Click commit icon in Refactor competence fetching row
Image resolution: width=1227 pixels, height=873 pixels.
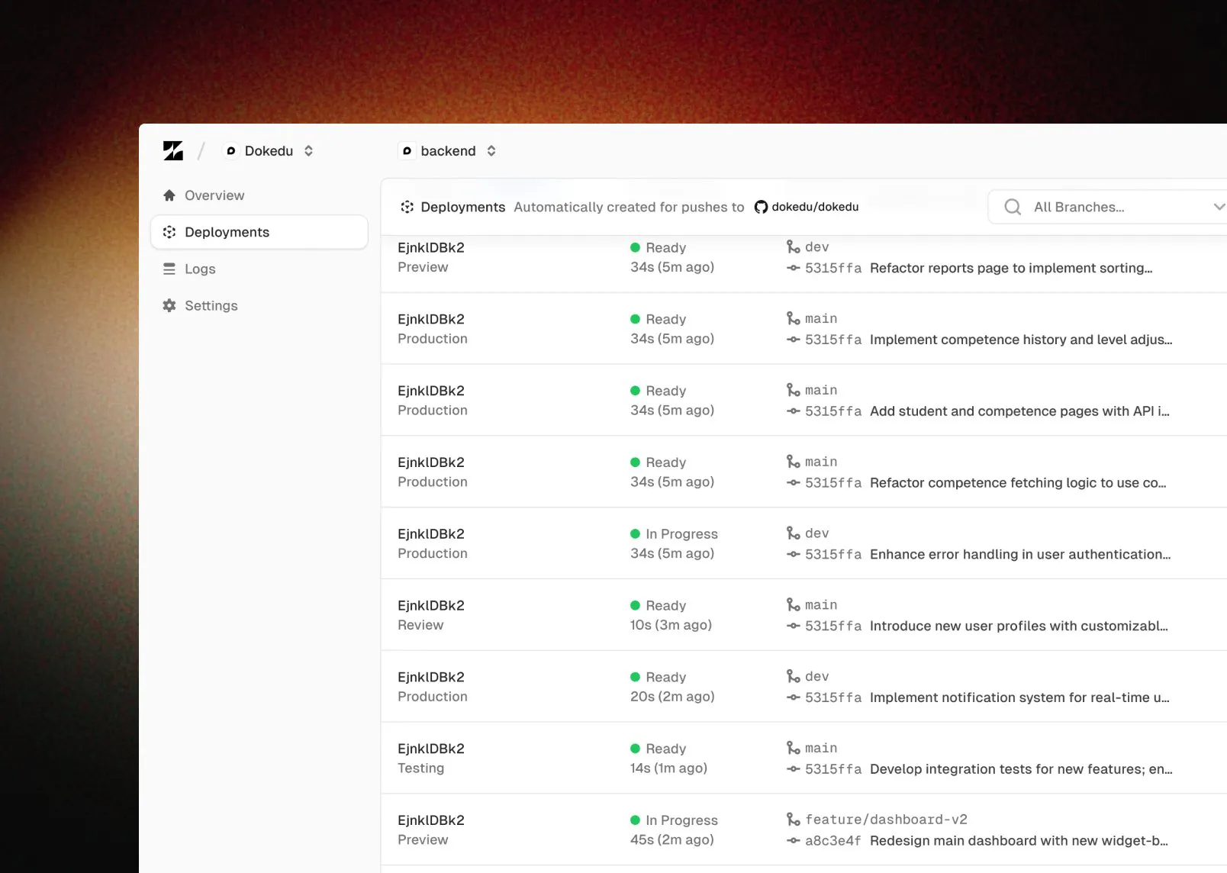pos(794,483)
